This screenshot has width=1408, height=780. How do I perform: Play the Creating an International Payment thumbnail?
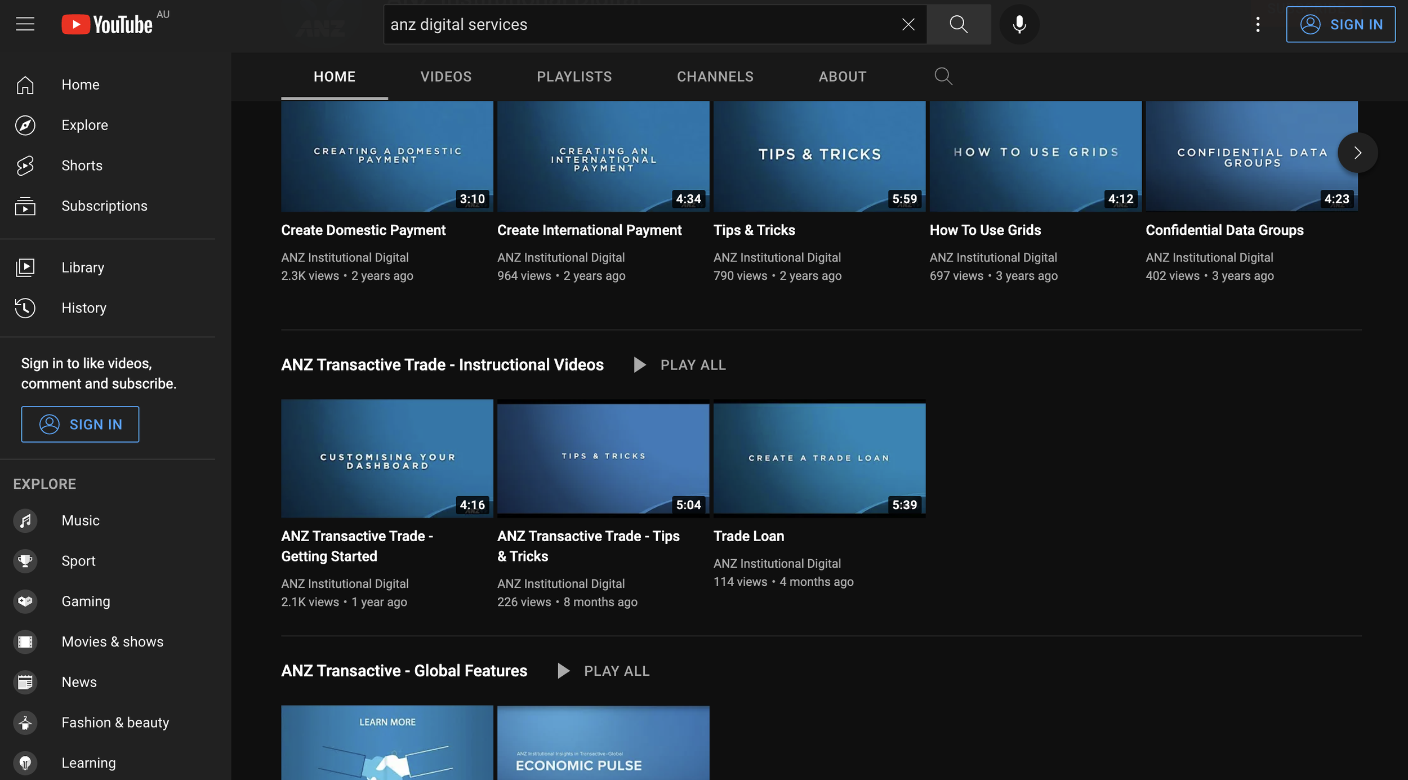(x=603, y=157)
